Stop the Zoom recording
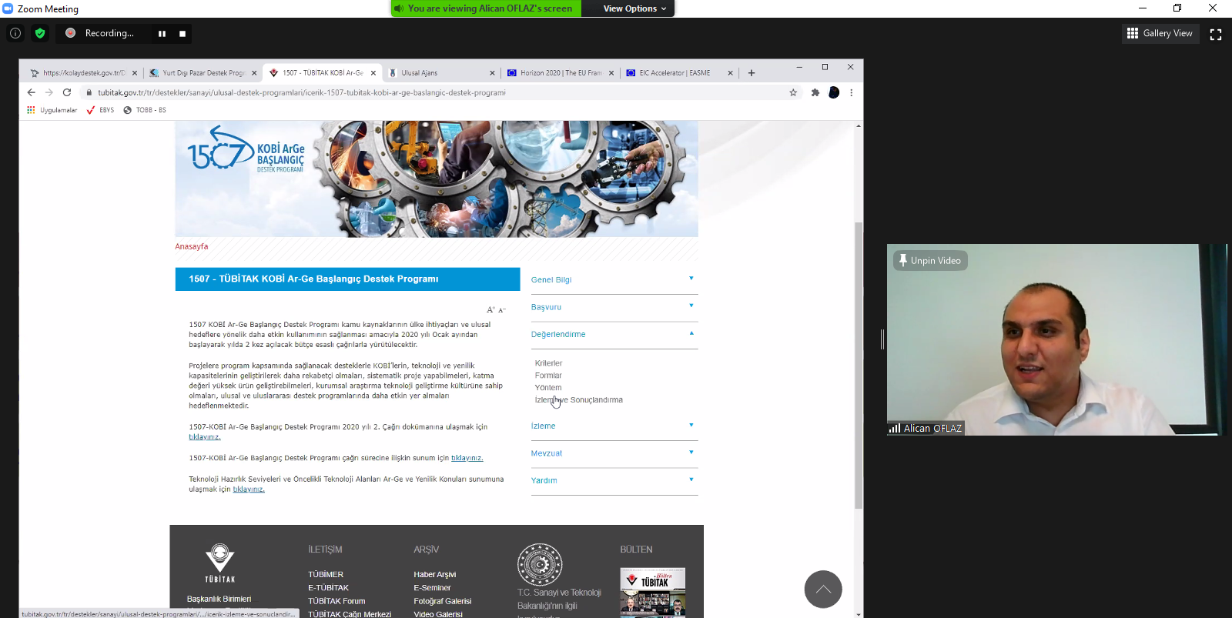The width and height of the screenshot is (1232, 618). 182,34
